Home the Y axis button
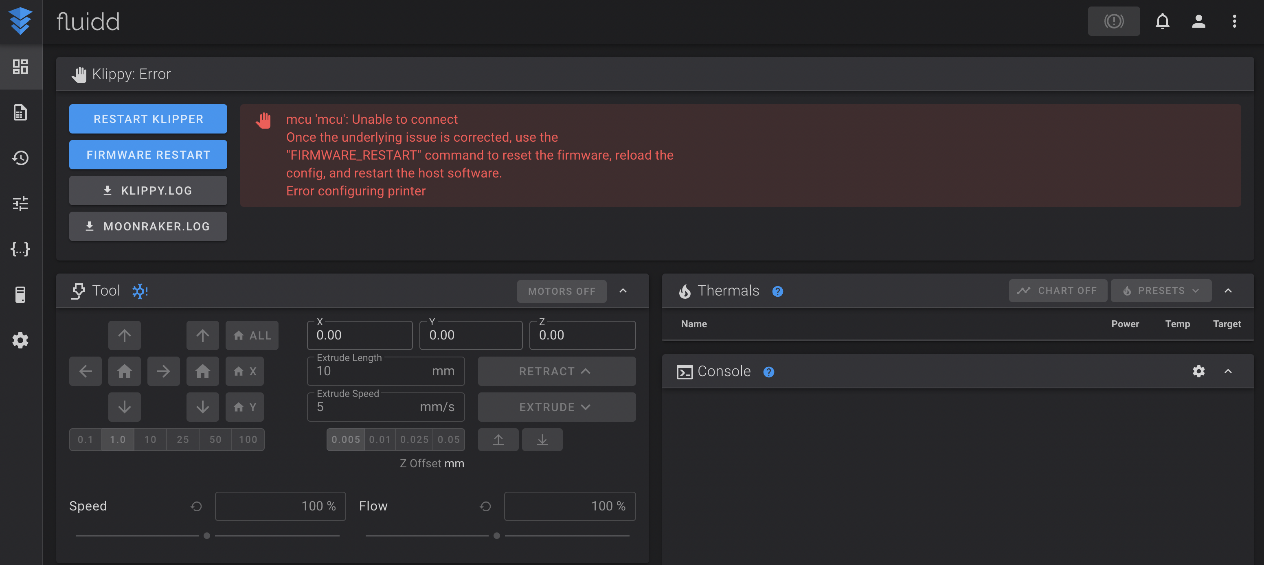The image size is (1264, 565). pyautogui.click(x=245, y=407)
